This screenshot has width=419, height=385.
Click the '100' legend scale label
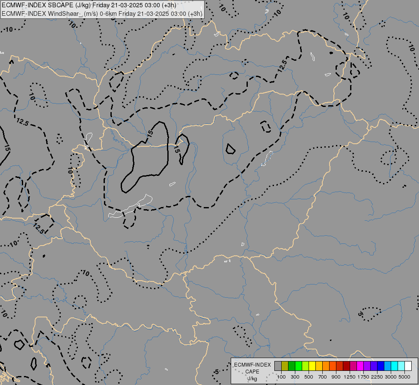coord(281,377)
